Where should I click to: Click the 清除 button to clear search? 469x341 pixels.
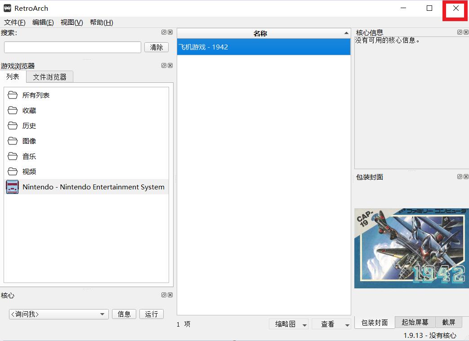click(x=156, y=47)
